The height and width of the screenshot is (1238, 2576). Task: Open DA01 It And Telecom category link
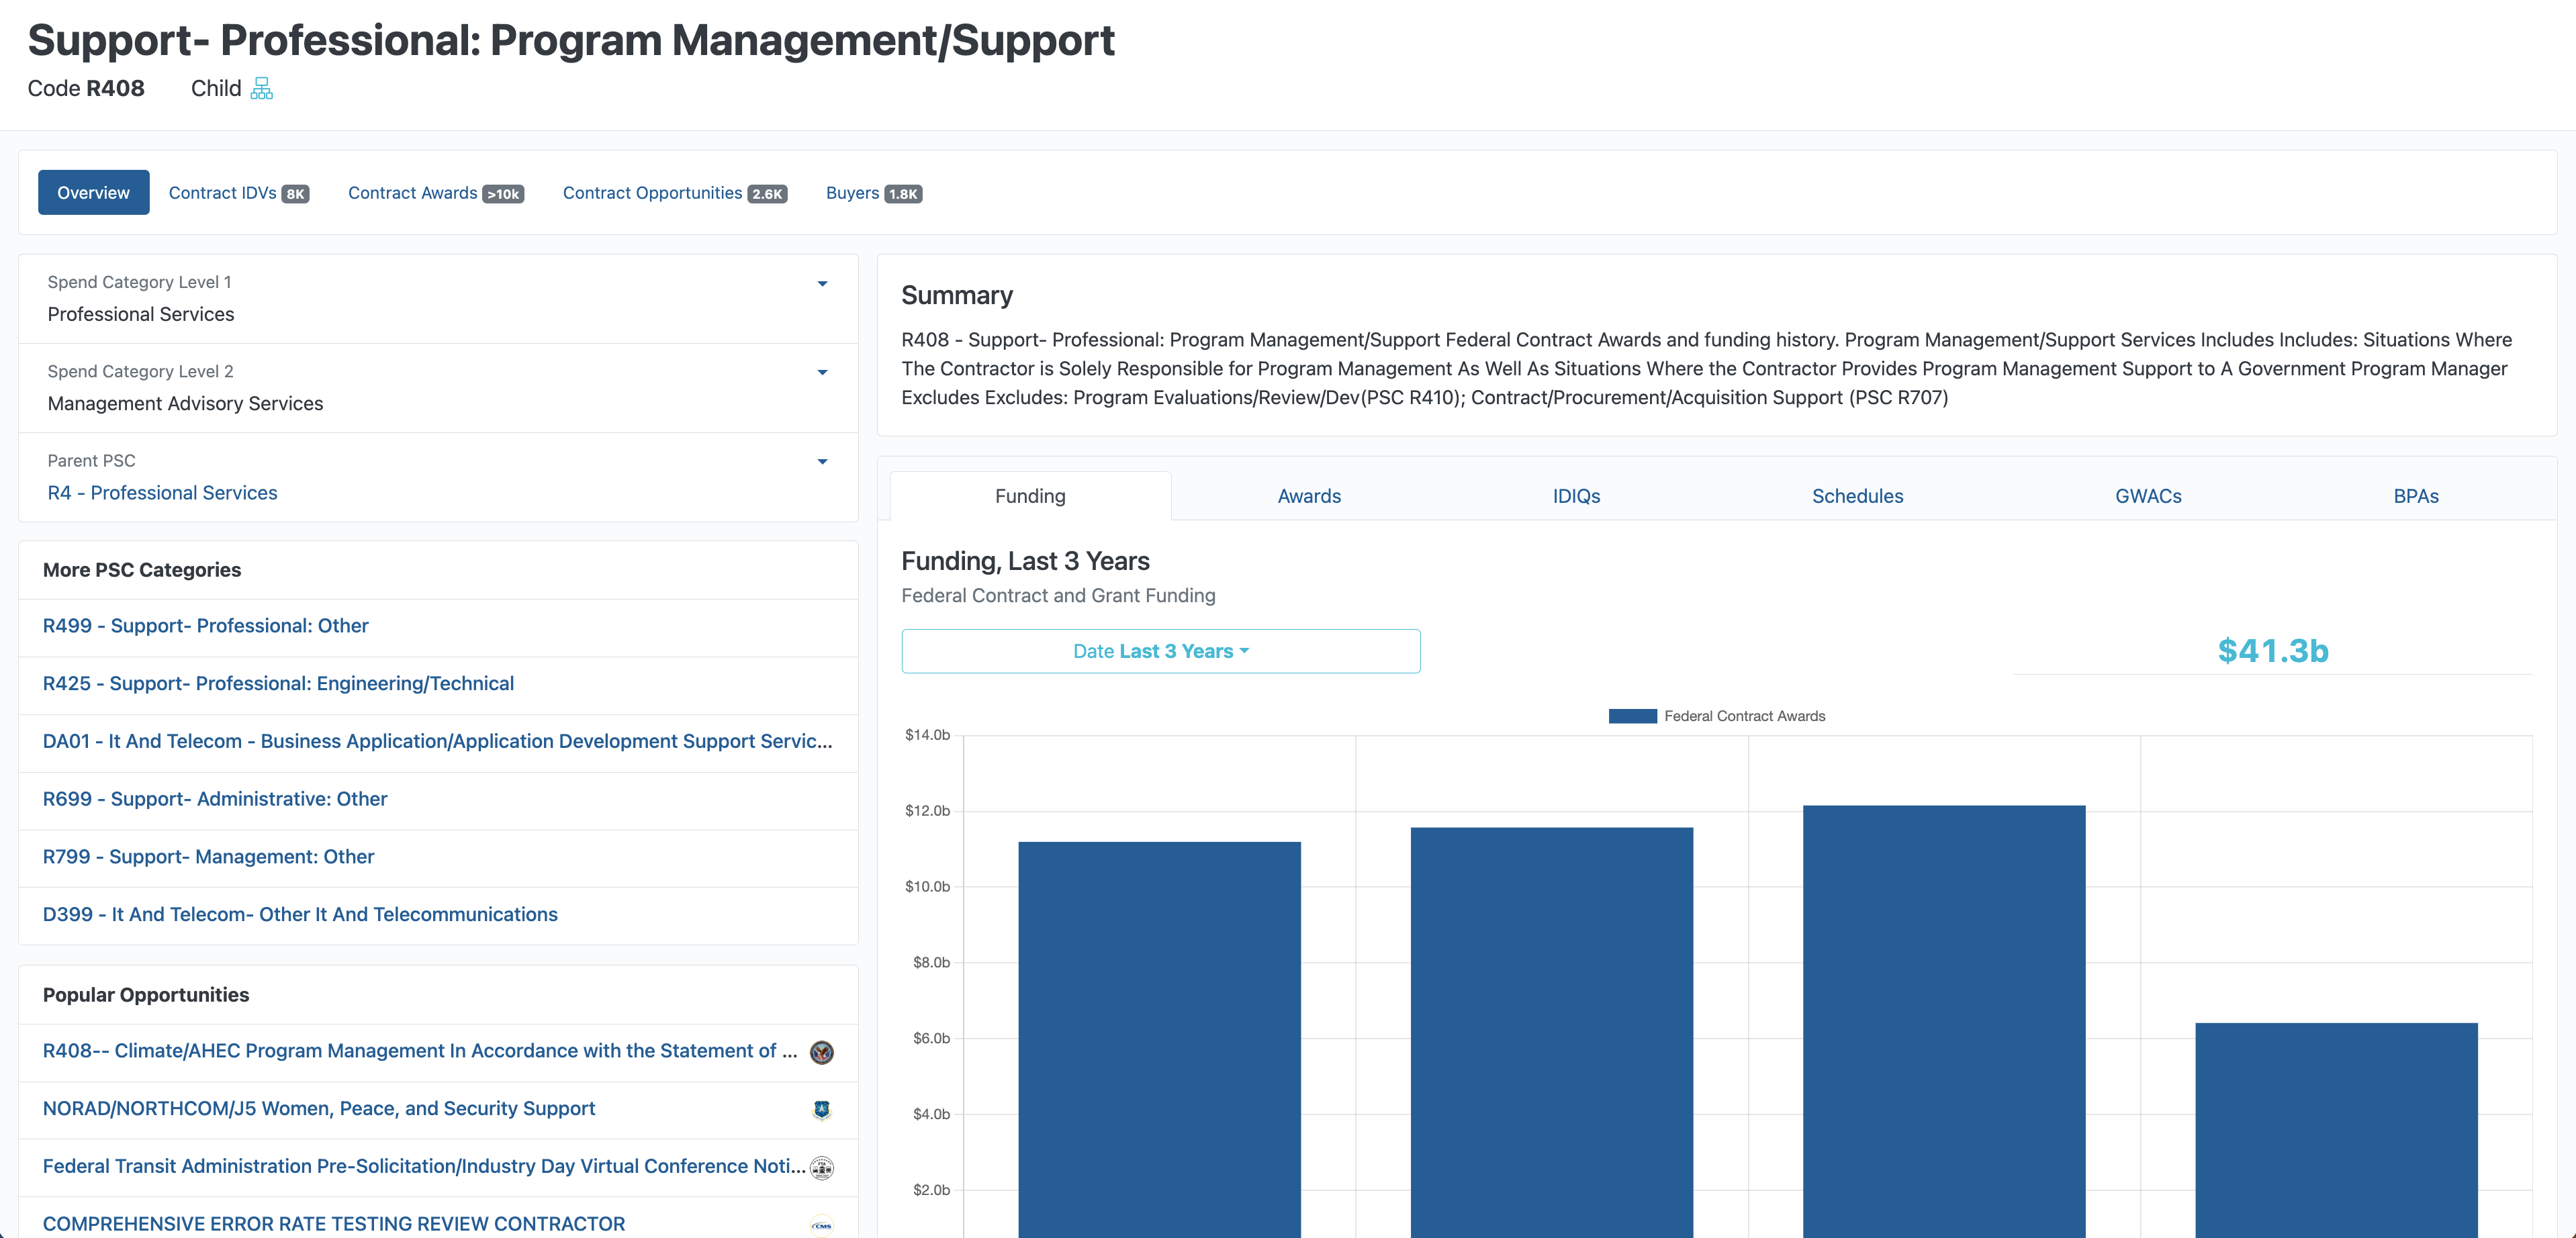[437, 741]
